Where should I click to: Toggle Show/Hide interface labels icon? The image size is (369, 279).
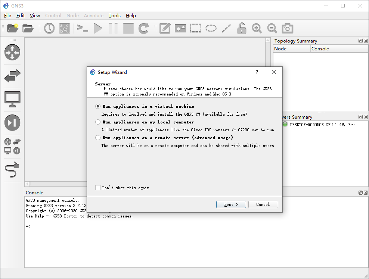pos(65,28)
